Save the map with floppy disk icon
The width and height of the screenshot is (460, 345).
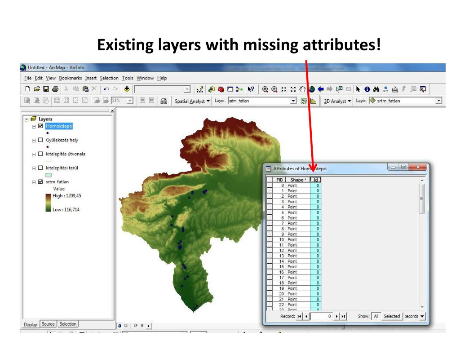point(46,89)
